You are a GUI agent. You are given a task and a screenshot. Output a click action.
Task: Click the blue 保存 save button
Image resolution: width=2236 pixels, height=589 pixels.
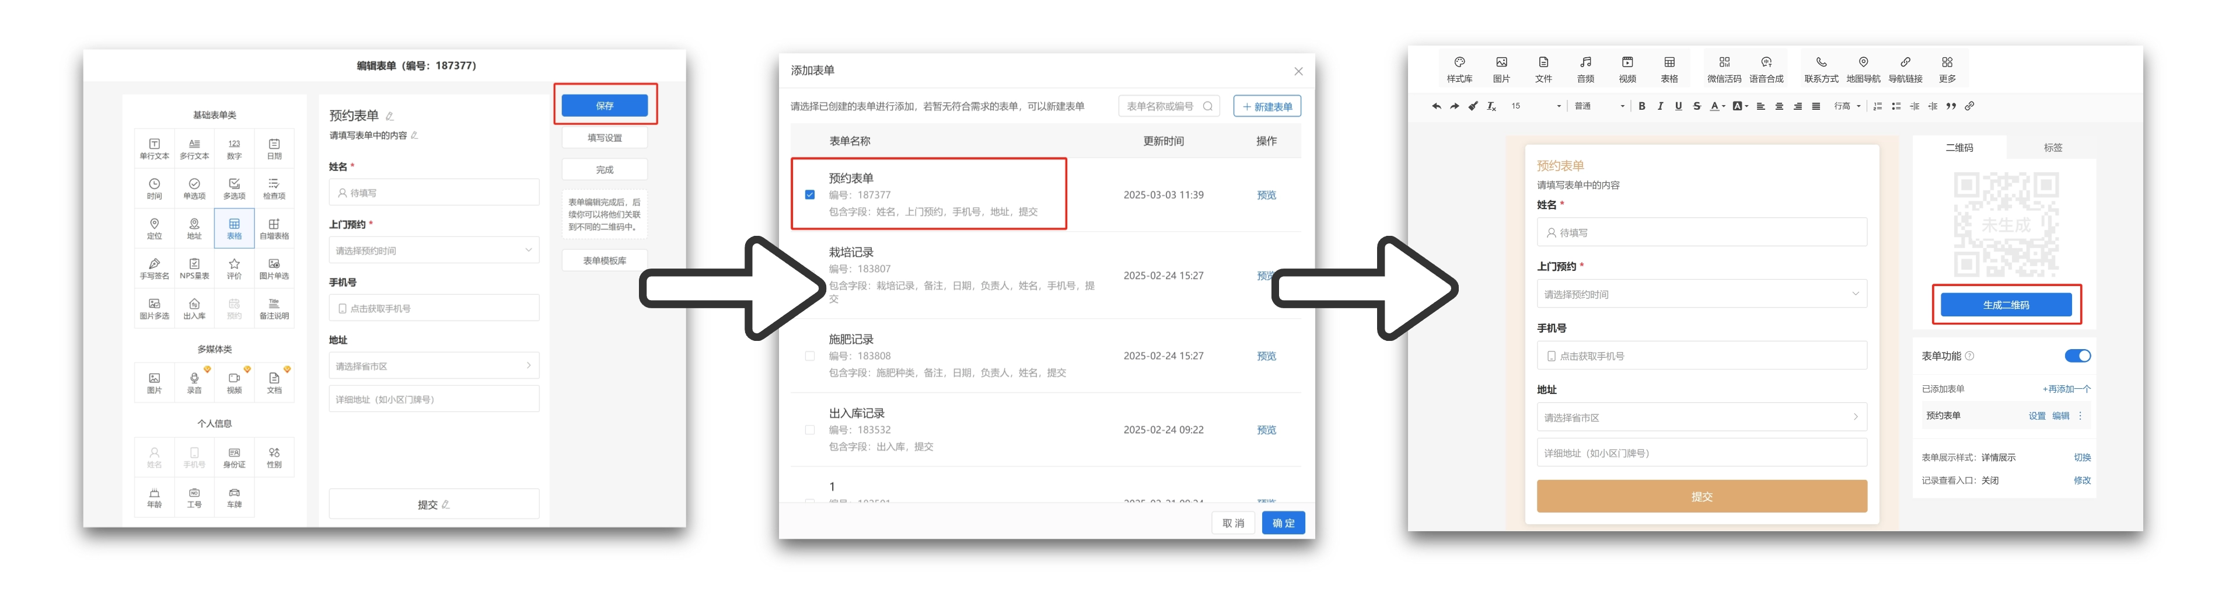[604, 105]
